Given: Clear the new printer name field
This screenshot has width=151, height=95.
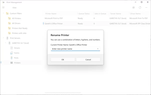Looking at the screenshot, I should 98,49.
